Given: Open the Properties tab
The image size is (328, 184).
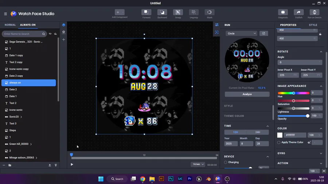Looking at the screenshot, I should click(x=288, y=25).
